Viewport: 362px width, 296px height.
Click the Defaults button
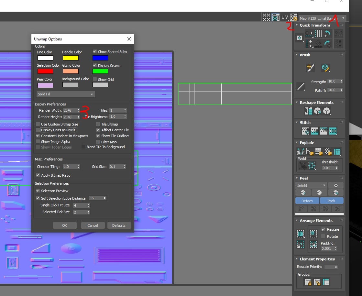point(119,225)
